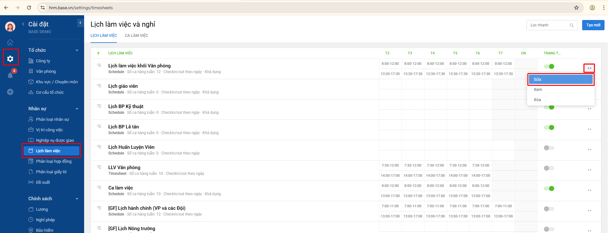
Task: Enable [GF] Lịch Nông trường toggle
Action: [549, 229]
